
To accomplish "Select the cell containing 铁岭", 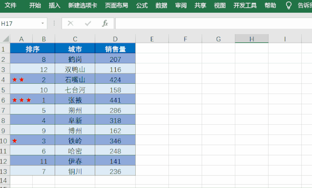I will (x=75, y=140).
